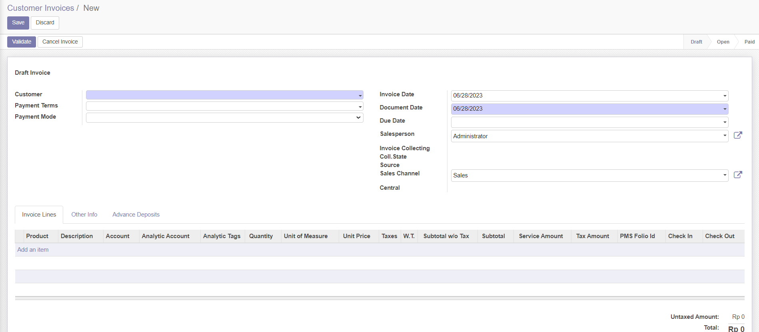Select the Paid status stage

point(749,42)
